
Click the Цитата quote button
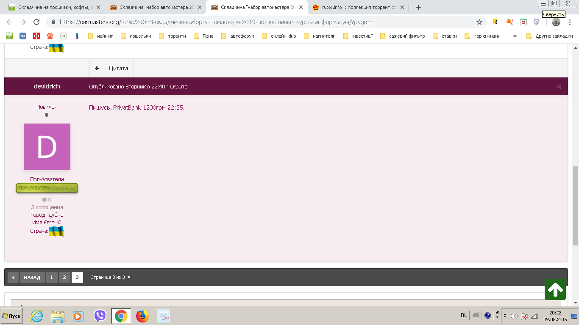tap(119, 69)
